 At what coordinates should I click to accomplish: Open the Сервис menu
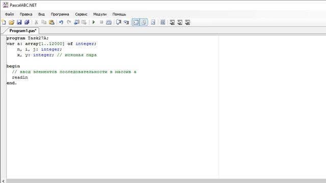81,14
